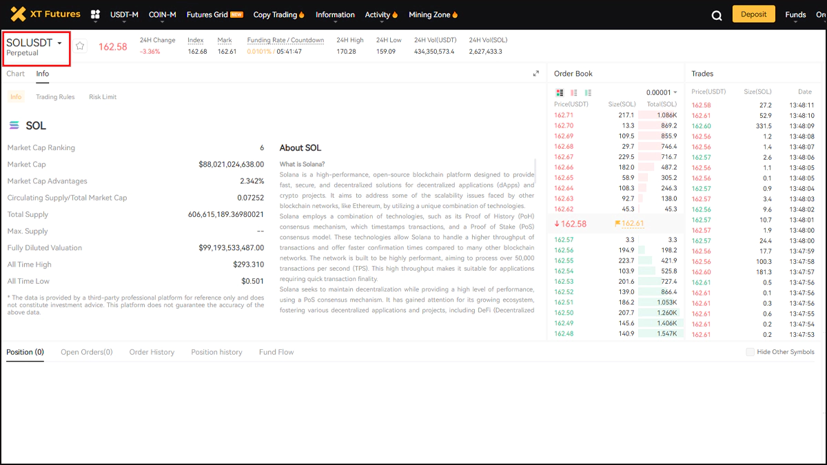This screenshot has height=465, width=827.
Task: Open the Activity menu
Action: pyautogui.click(x=382, y=14)
